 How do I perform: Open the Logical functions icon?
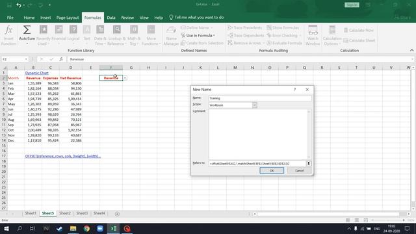[x=73, y=29]
